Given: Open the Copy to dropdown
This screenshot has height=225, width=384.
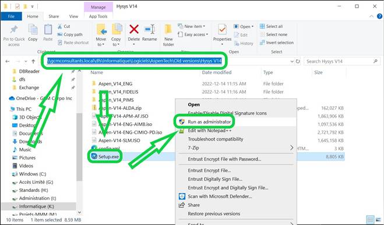Looking at the screenshot, I should [x=116, y=35].
